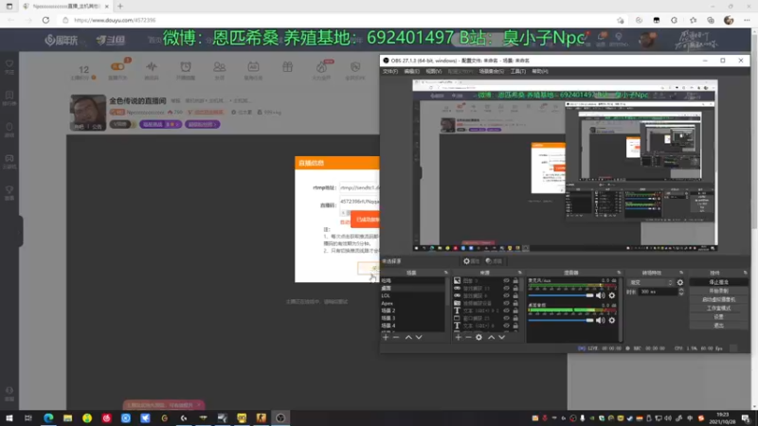Toggle visibility of the first image source
The width and height of the screenshot is (758, 426).
(x=506, y=280)
